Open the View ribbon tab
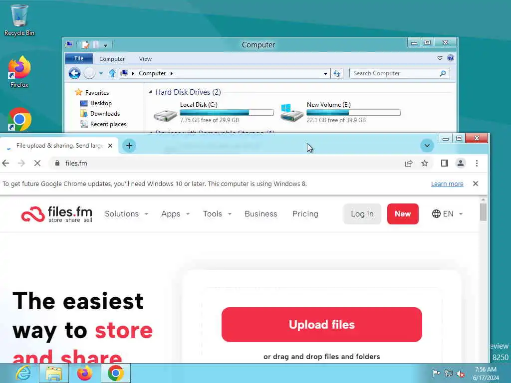Image resolution: width=511 pixels, height=383 pixels. 145,59
